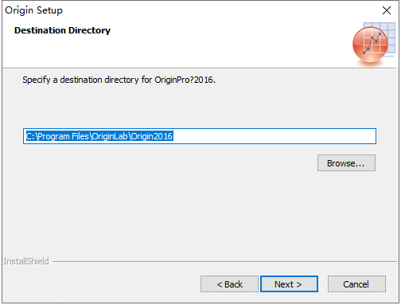The image size is (401, 305).
Task: Continue with the Next > button
Action: coord(289,284)
